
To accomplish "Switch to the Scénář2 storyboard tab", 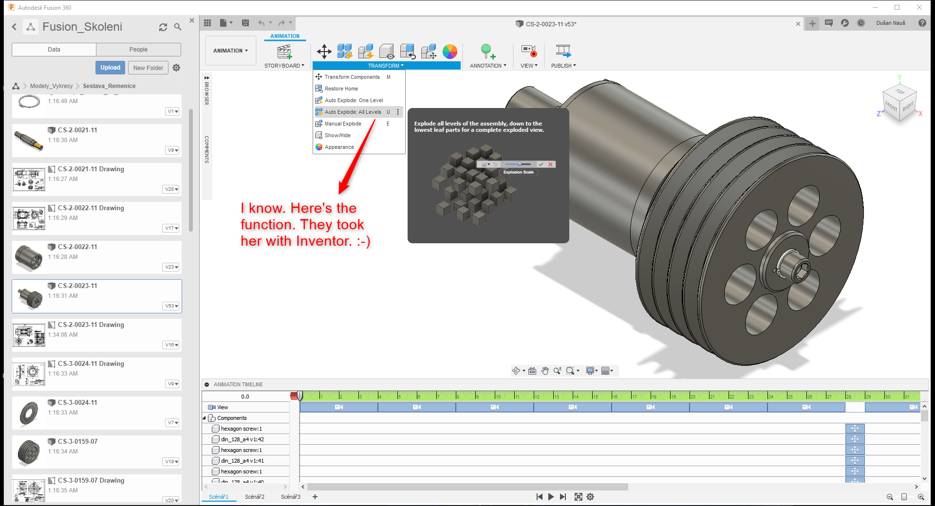I will (x=255, y=497).
